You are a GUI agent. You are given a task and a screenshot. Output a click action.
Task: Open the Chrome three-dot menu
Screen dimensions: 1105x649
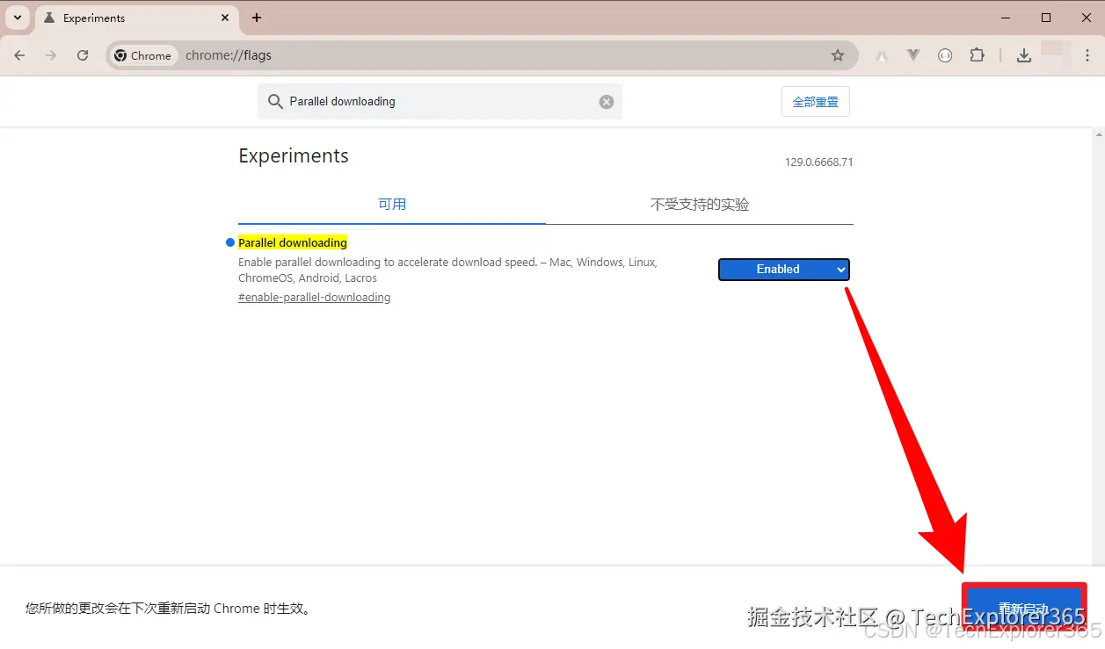[x=1087, y=55]
